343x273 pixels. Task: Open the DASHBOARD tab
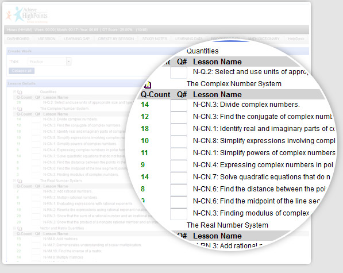click(x=18, y=39)
